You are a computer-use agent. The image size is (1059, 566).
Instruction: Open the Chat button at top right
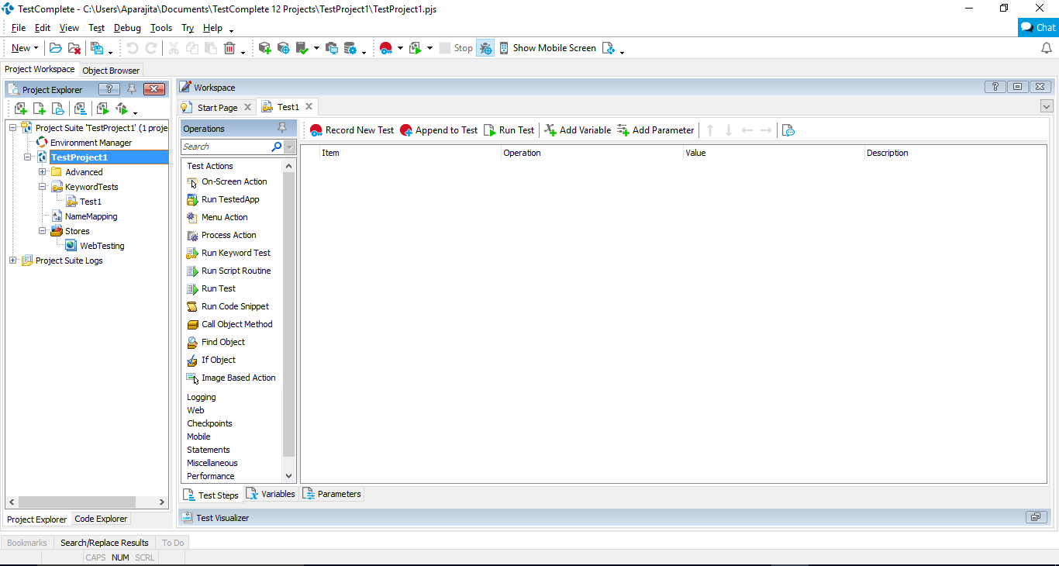1038,27
